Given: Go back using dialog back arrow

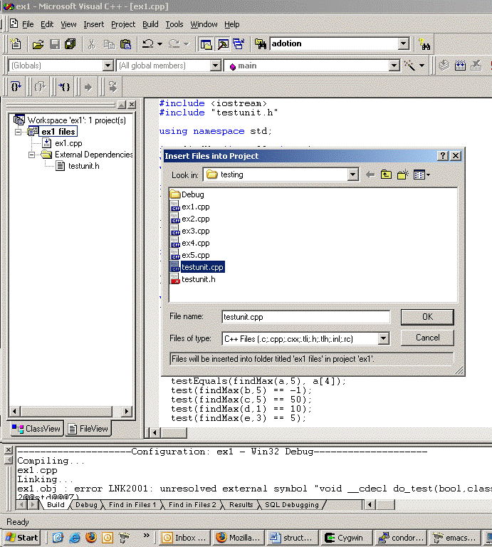Looking at the screenshot, I should coord(370,174).
